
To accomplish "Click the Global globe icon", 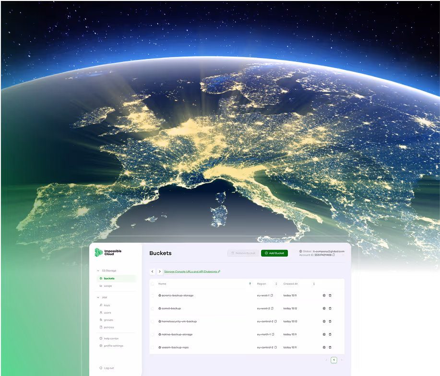I will (300, 251).
